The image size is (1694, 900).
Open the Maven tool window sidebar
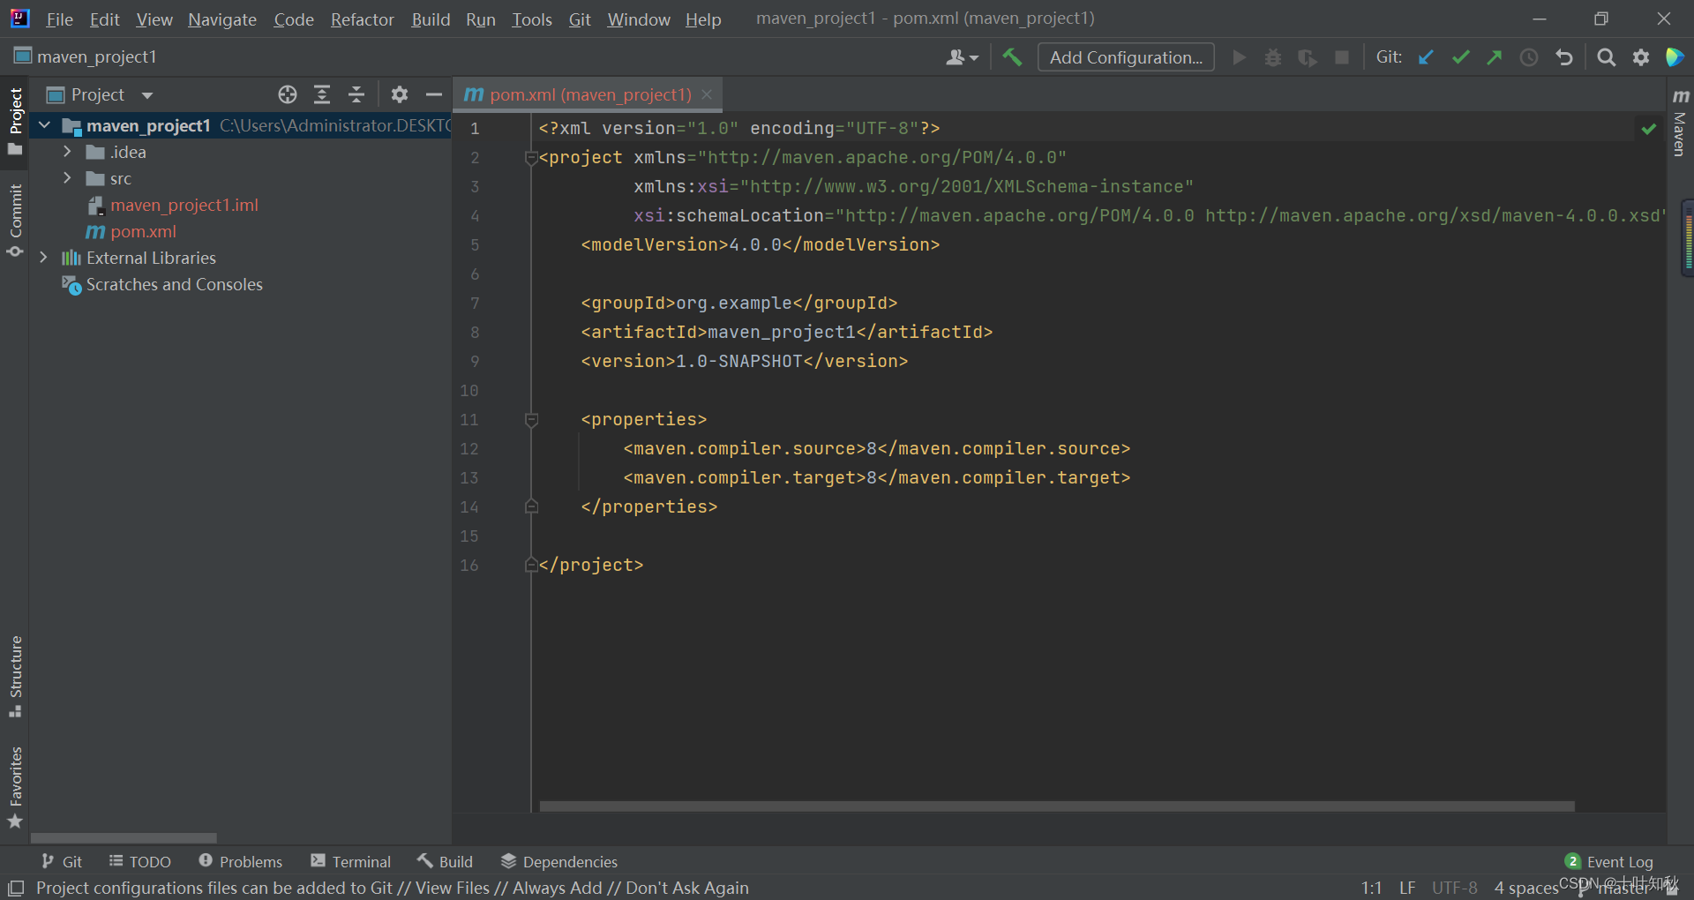point(1680,123)
